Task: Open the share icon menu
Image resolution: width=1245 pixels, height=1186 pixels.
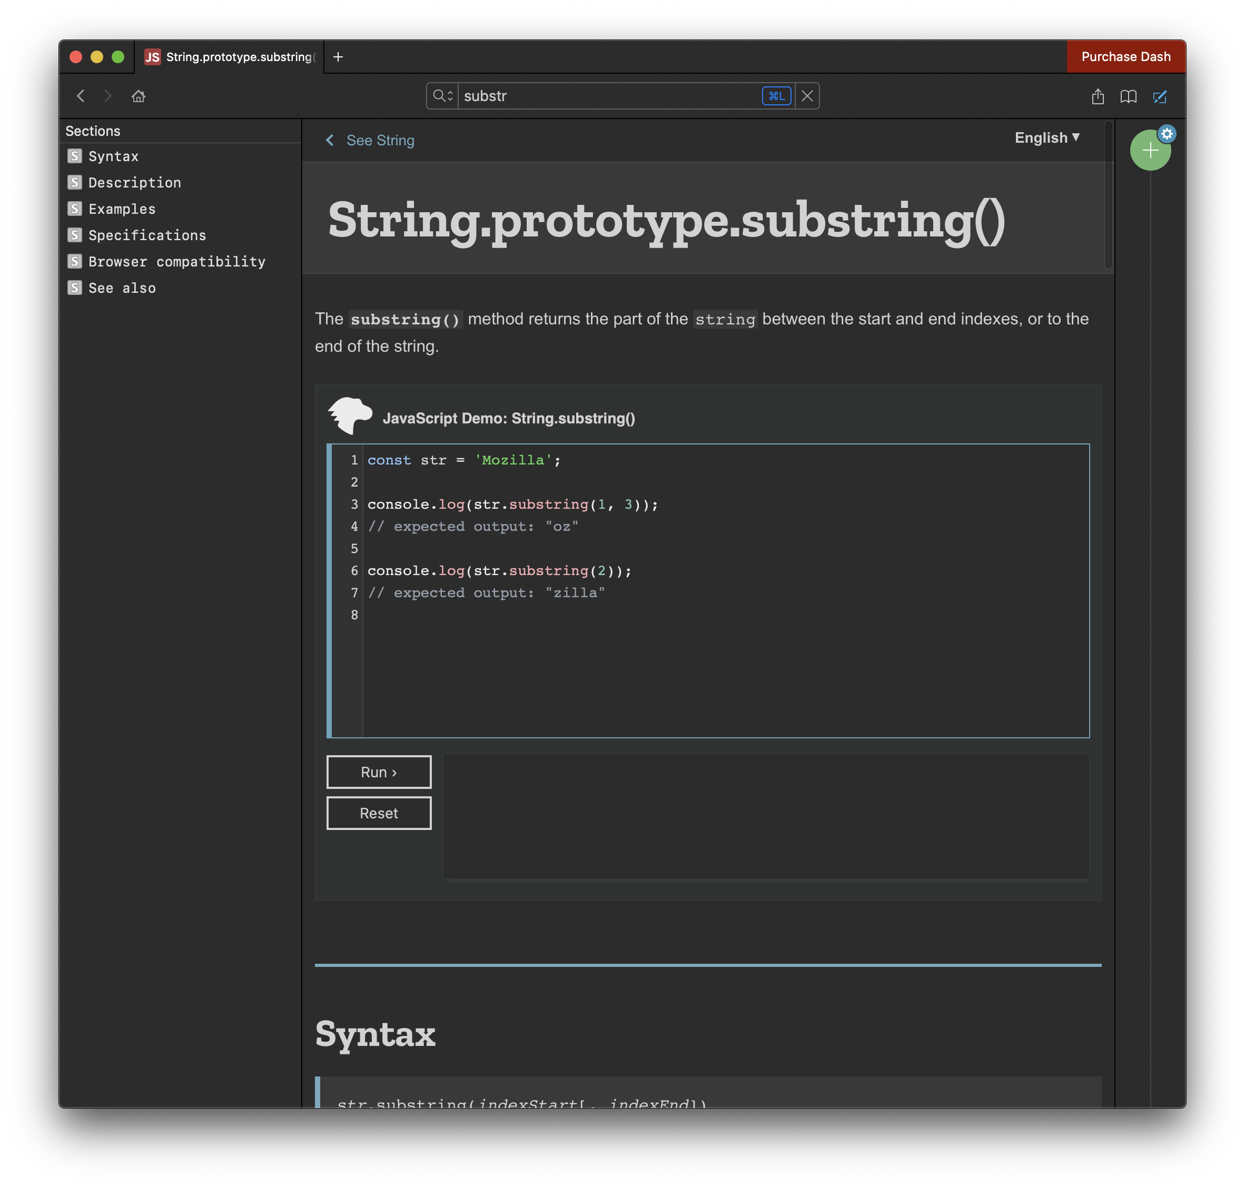Action: 1098,96
